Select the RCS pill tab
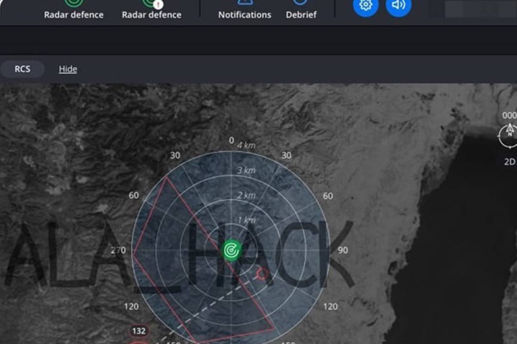The height and width of the screenshot is (344, 517). [22, 69]
